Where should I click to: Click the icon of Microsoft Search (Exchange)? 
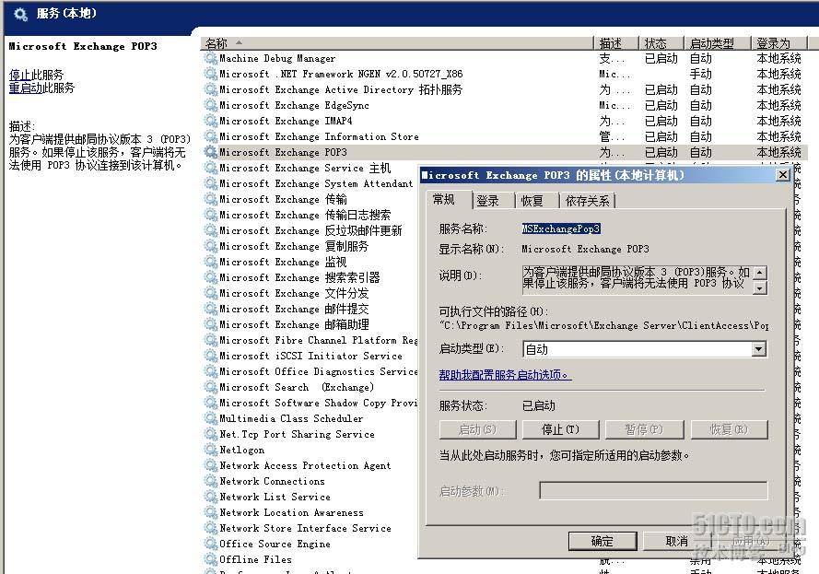click(210, 387)
